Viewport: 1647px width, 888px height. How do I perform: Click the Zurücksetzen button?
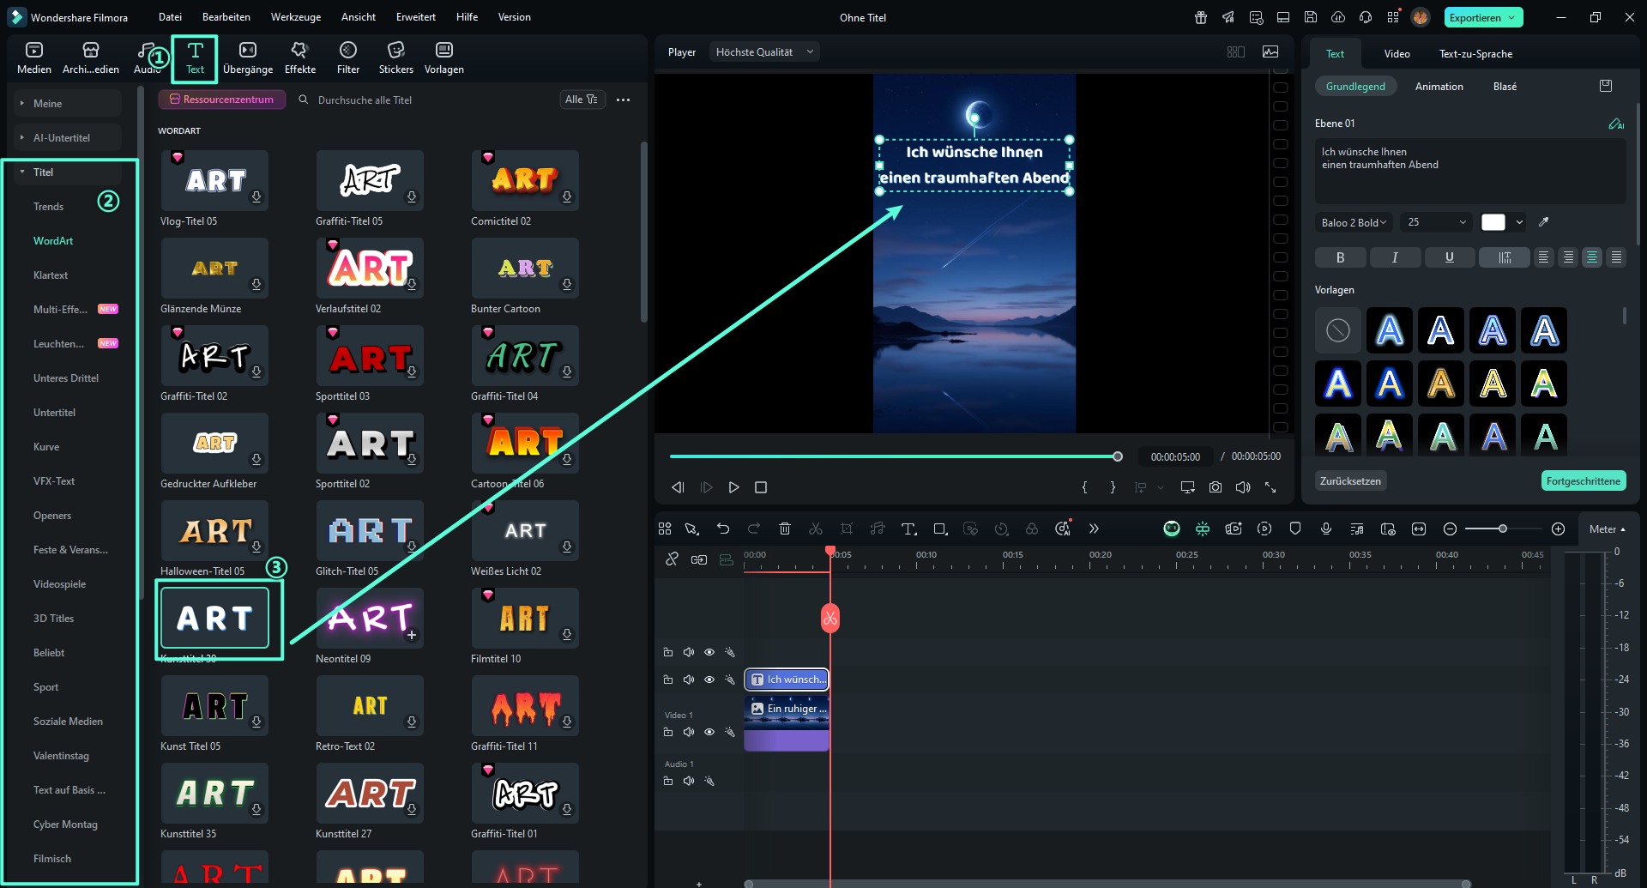pyautogui.click(x=1350, y=481)
